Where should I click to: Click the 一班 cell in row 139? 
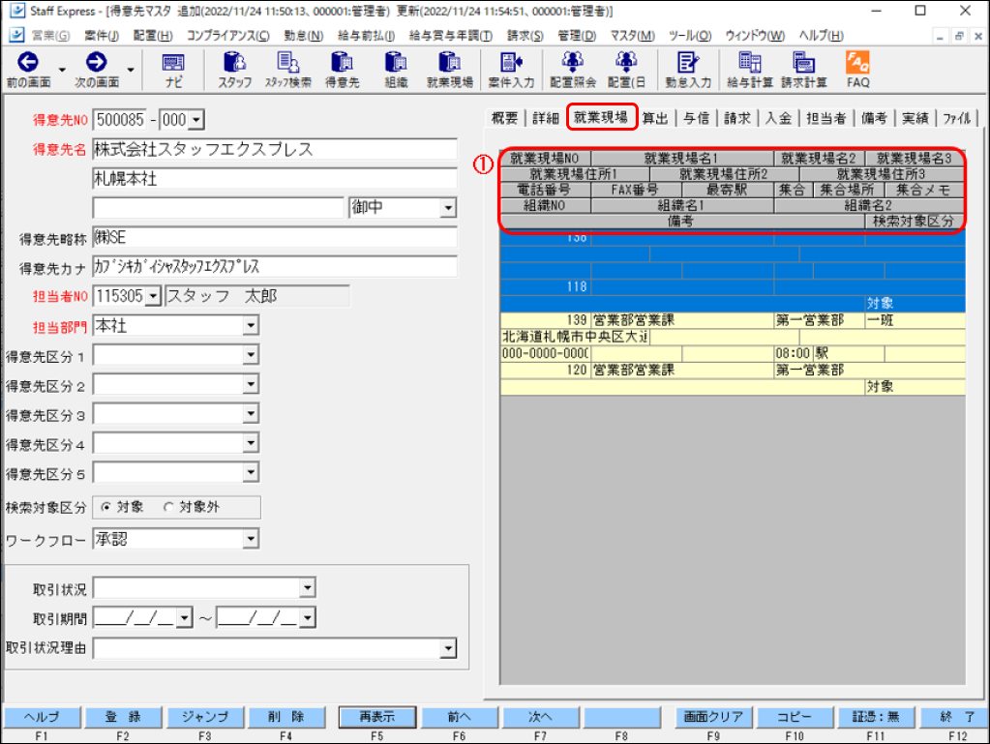tap(915, 320)
